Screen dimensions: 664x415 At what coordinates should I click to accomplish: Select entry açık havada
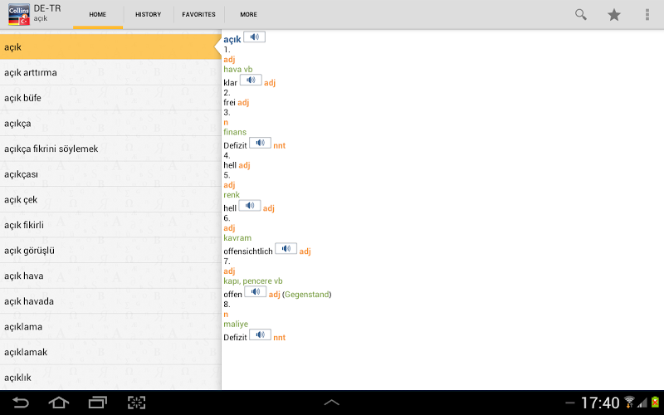pos(110,301)
